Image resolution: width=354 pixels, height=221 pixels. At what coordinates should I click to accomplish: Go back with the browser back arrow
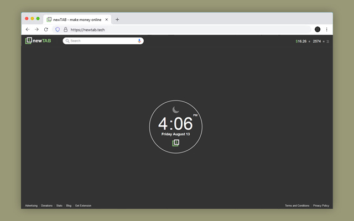[x=28, y=29]
